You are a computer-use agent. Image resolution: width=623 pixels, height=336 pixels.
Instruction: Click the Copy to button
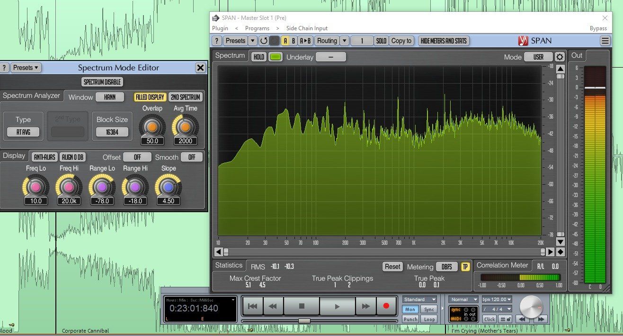tap(401, 41)
